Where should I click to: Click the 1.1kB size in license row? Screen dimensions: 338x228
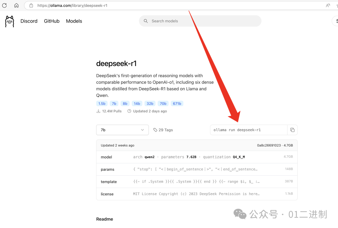tap(289, 194)
